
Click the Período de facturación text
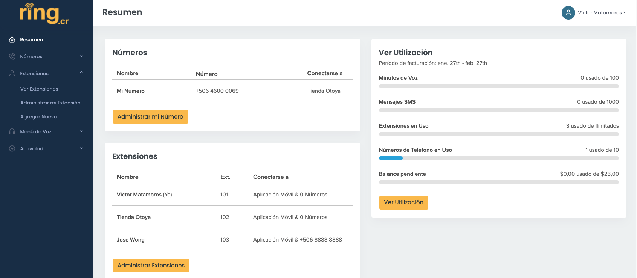click(x=433, y=63)
